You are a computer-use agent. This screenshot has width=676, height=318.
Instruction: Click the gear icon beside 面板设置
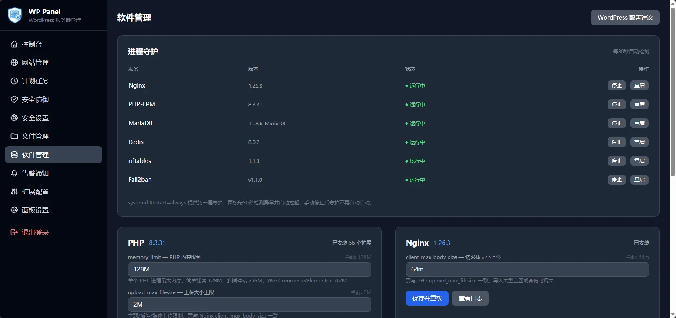point(14,210)
